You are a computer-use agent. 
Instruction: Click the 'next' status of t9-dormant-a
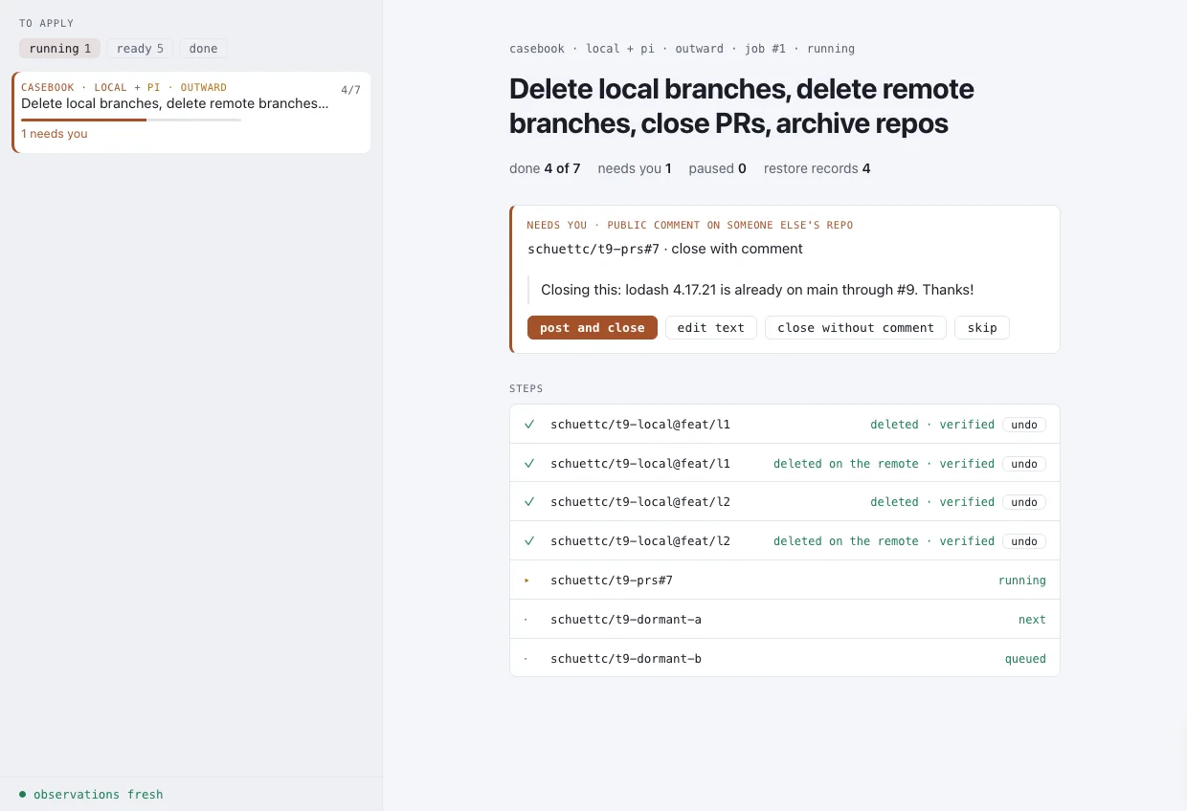tap(1032, 620)
